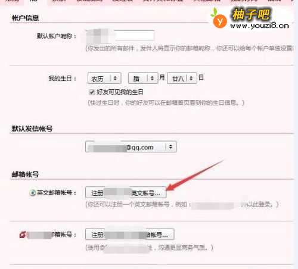Image resolution: width=298 pixels, height=269 pixels.
Task: Switch to the 其他邮箱 settings tab
Action: click(207, 1)
